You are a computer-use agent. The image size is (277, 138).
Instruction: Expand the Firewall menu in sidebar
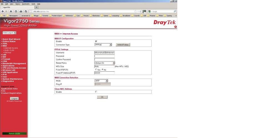tap(6, 59)
